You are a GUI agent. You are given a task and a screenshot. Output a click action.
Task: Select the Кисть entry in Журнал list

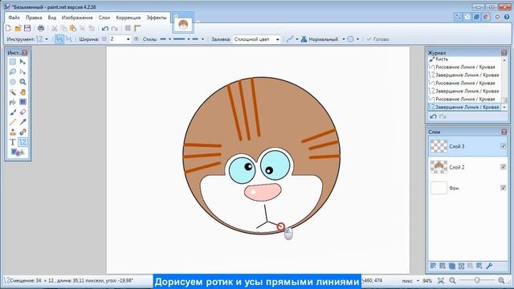464,59
